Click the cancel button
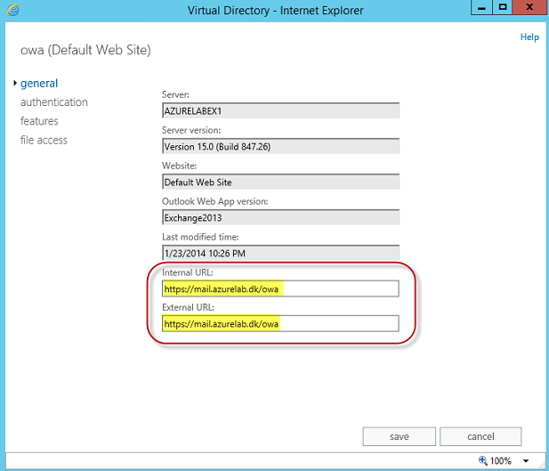The width and height of the screenshot is (549, 471). (480, 436)
